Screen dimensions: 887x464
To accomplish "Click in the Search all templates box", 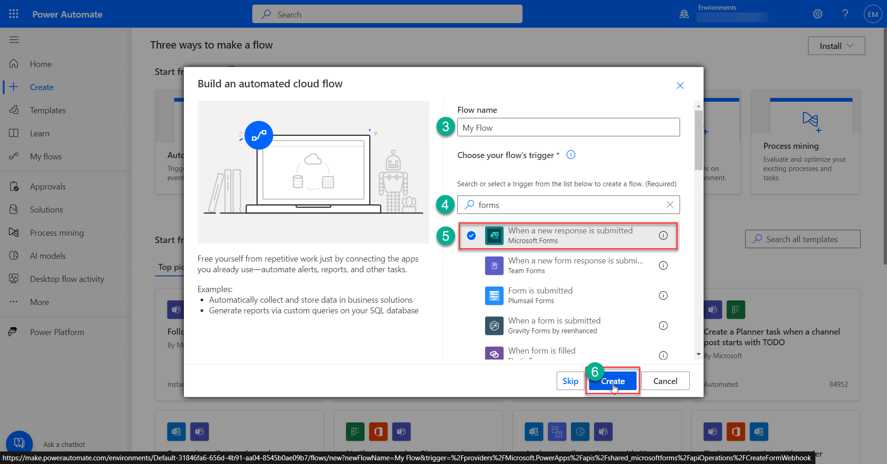I will click(x=802, y=239).
